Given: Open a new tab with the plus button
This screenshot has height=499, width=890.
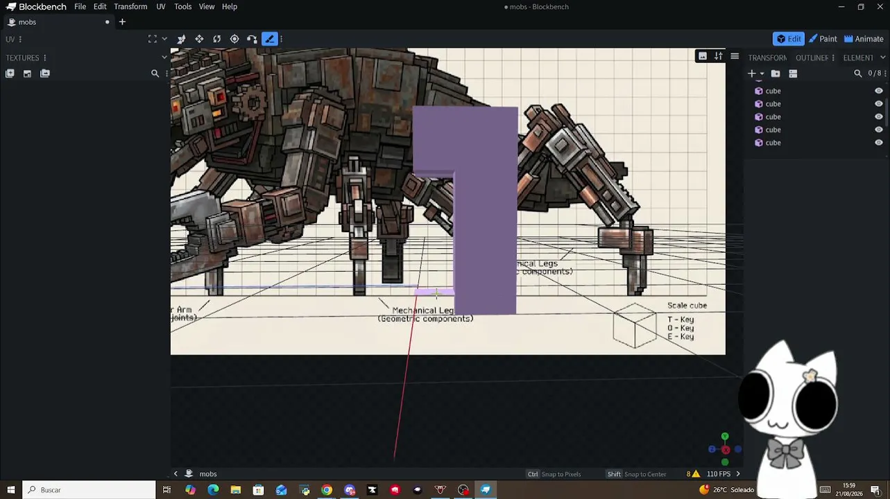Looking at the screenshot, I should coord(122,22).
